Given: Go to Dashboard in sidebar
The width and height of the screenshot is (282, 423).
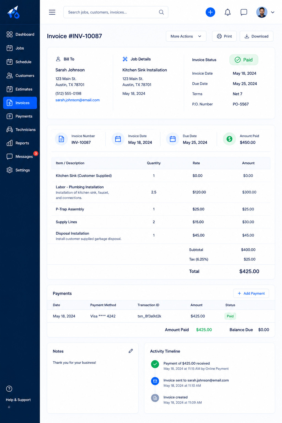Looking at the screenshot, I should pos(20,34).
